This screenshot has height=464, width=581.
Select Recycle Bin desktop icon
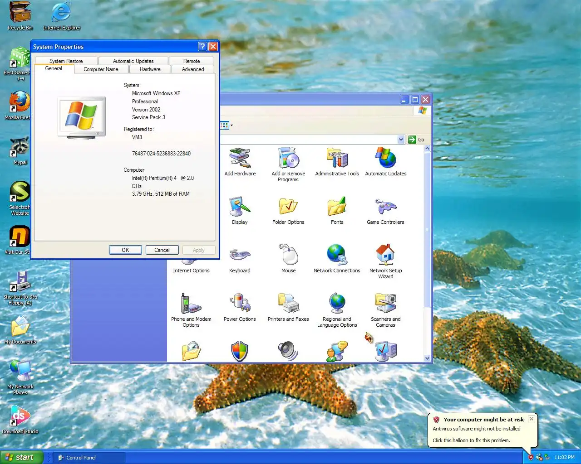[x=20, y=16]
